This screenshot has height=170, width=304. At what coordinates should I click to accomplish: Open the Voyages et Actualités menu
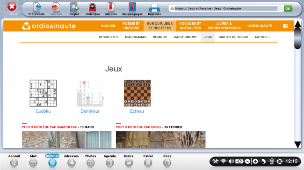[190, 26]
